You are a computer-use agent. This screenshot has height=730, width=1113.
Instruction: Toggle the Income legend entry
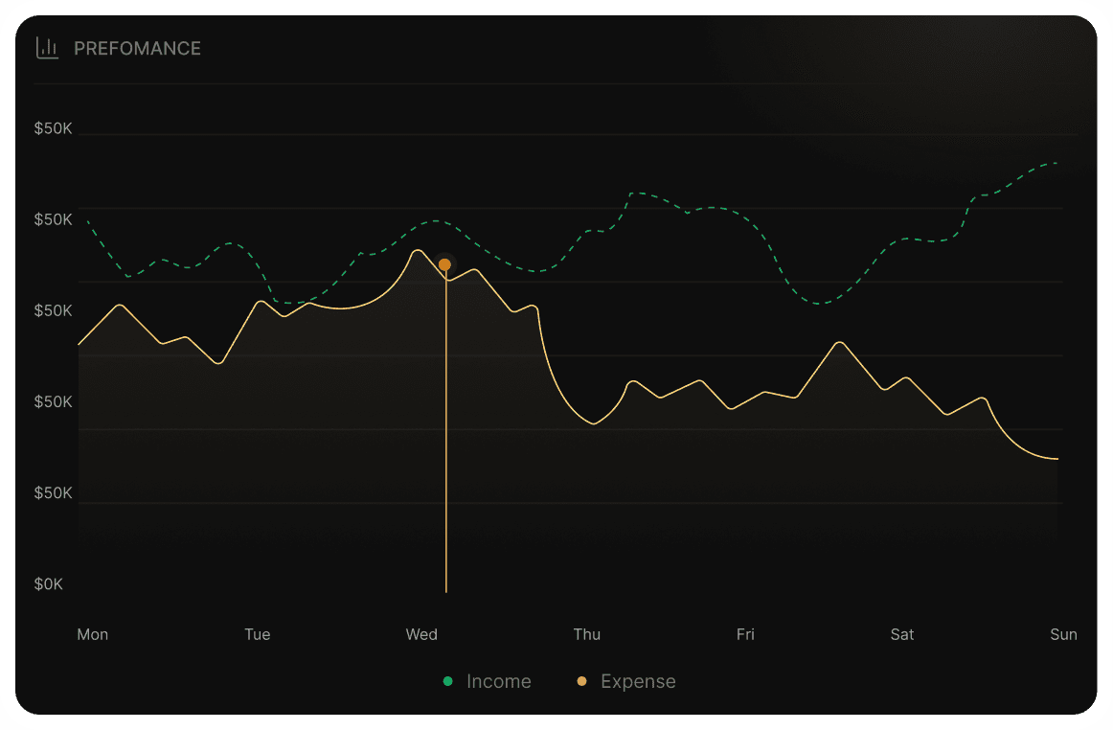487,681
